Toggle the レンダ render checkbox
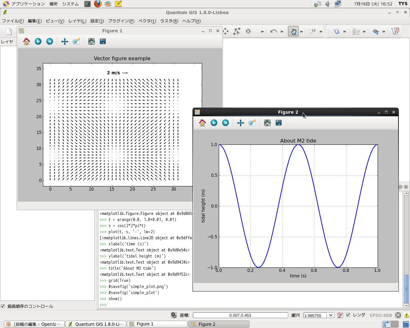 348,315
